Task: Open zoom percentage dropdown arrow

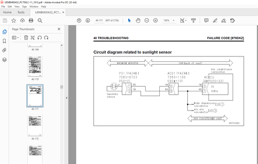Action: pyautogui.click(x=174, y=20)
